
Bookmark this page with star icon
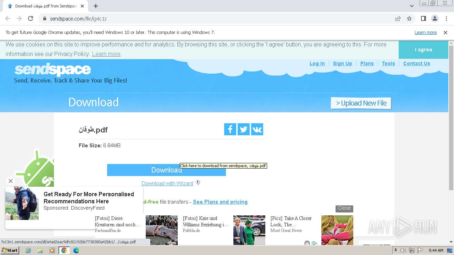pyautogui.click(x=409, y=18)
